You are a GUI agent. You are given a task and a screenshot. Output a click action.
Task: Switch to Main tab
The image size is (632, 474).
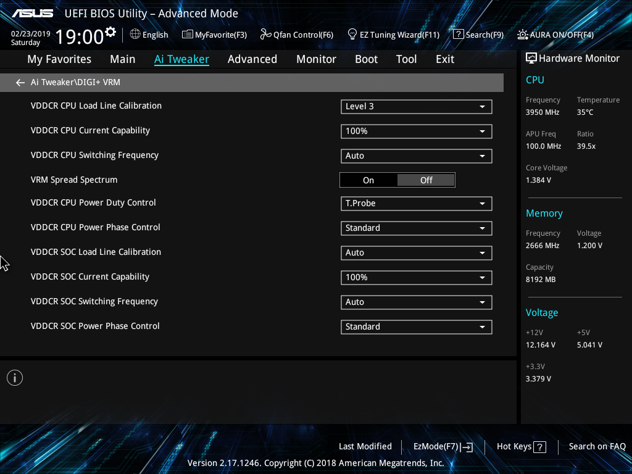[x=123, y=59]
